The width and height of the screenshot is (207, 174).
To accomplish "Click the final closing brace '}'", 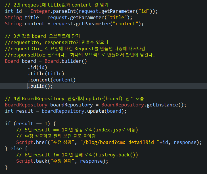I will [6, 167].
